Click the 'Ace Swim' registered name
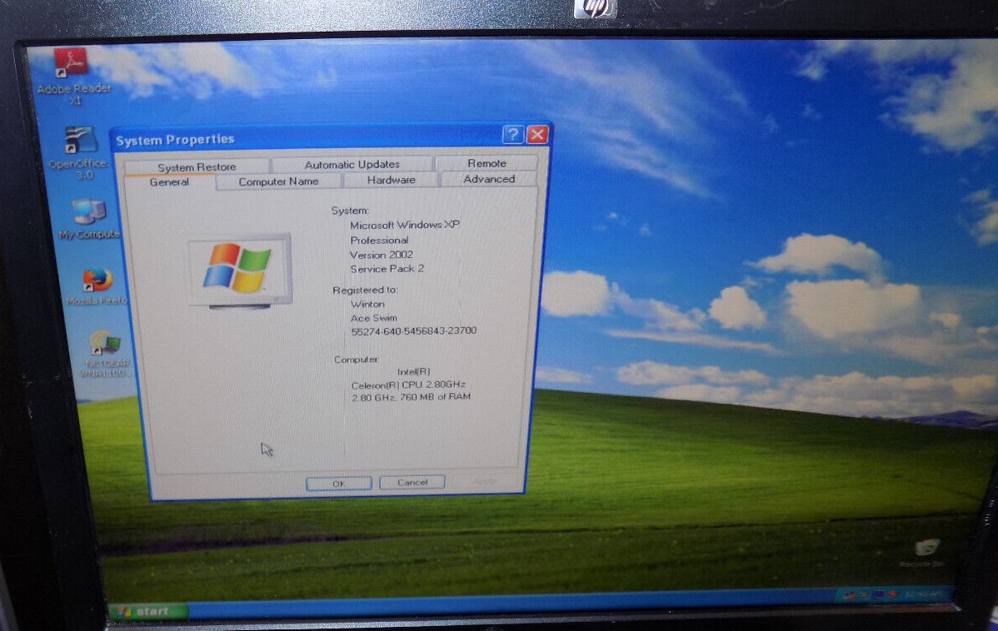Image resolution: width=998 pixels, height=631 pixels. (x=373, y=318)
